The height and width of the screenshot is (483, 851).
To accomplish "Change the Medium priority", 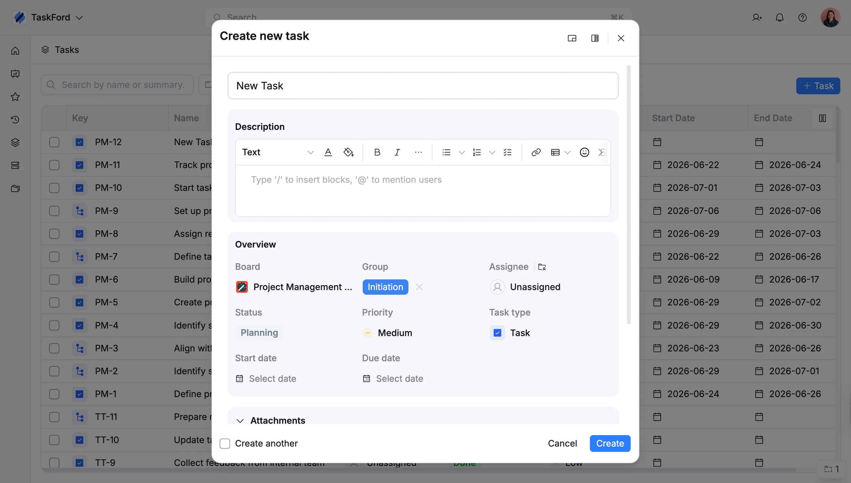I will click(387, 333).
